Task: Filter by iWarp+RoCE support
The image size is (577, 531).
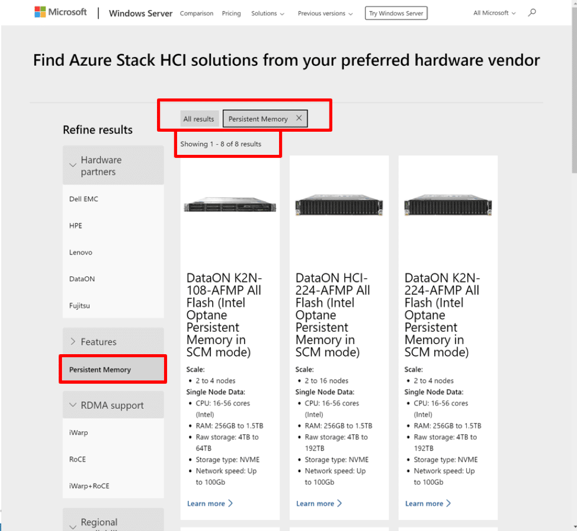Action: tap(113, 486)
